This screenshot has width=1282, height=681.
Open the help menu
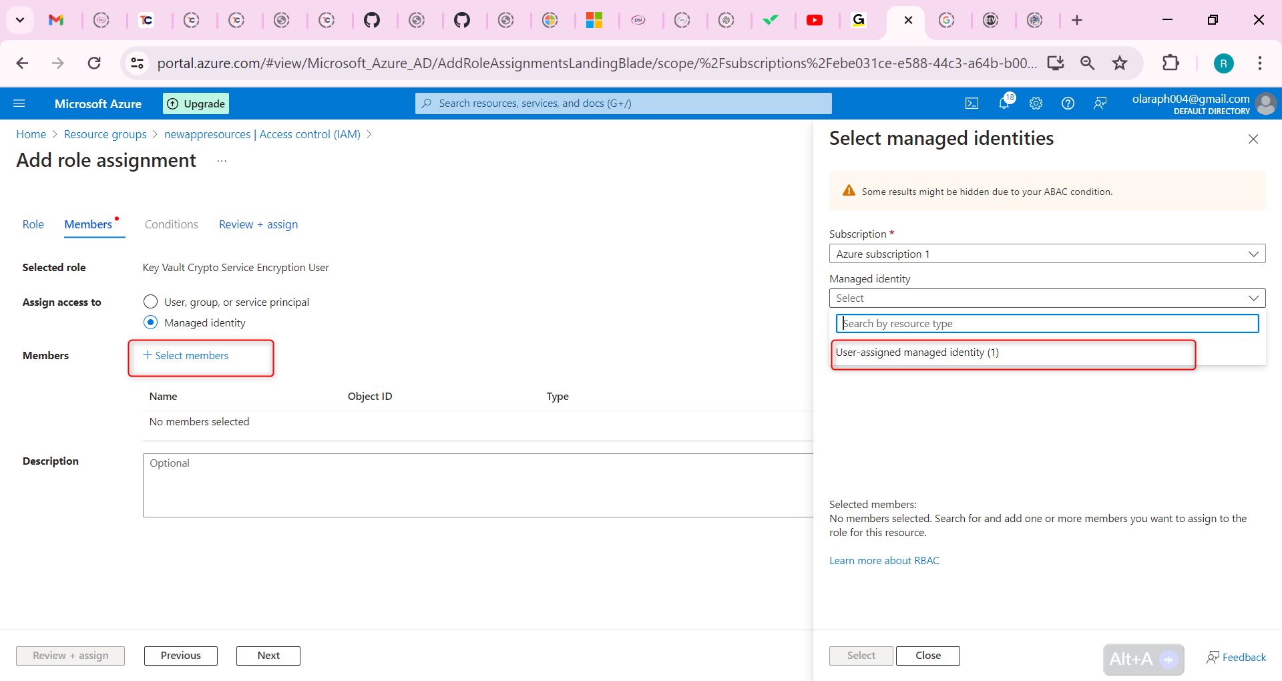[x=1068, y=103]
